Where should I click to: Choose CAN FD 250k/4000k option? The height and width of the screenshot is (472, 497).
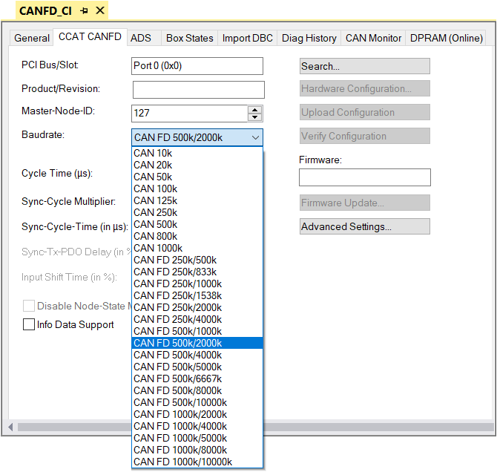[197, 319]
